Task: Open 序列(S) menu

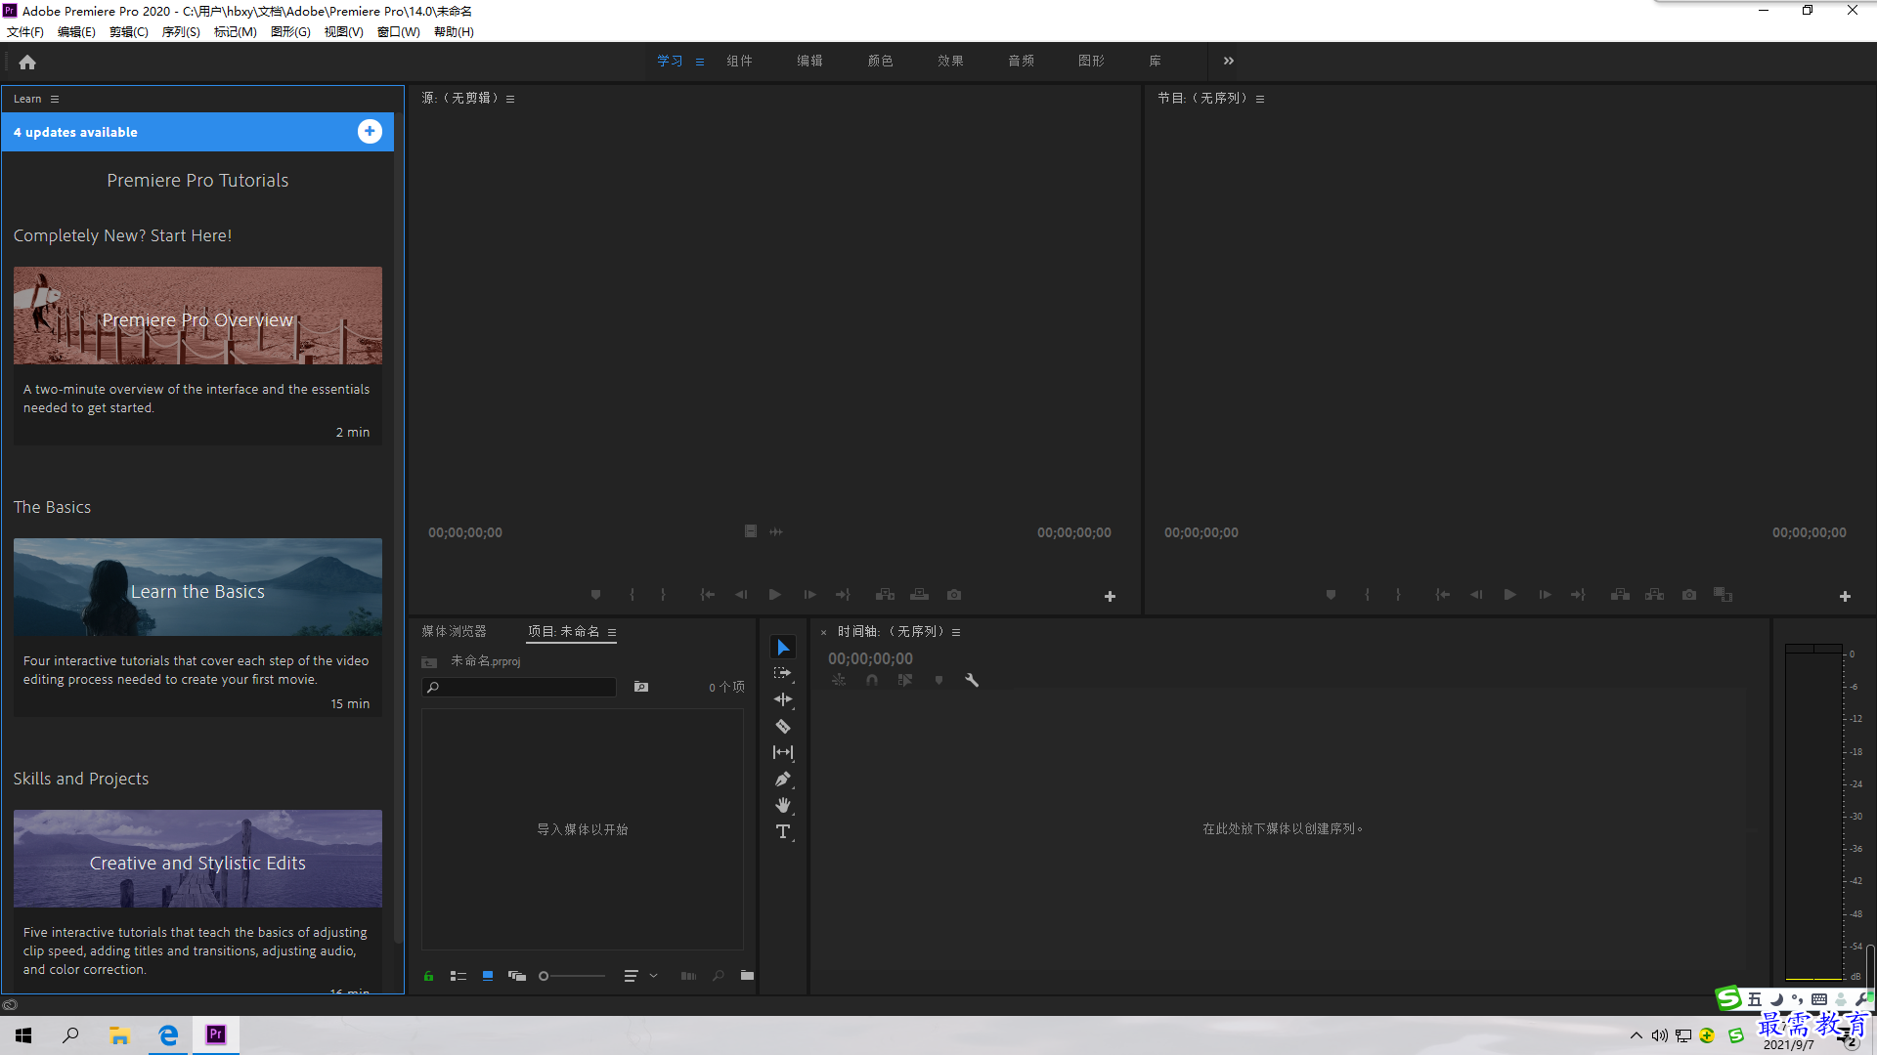Action: pos(181,32)
